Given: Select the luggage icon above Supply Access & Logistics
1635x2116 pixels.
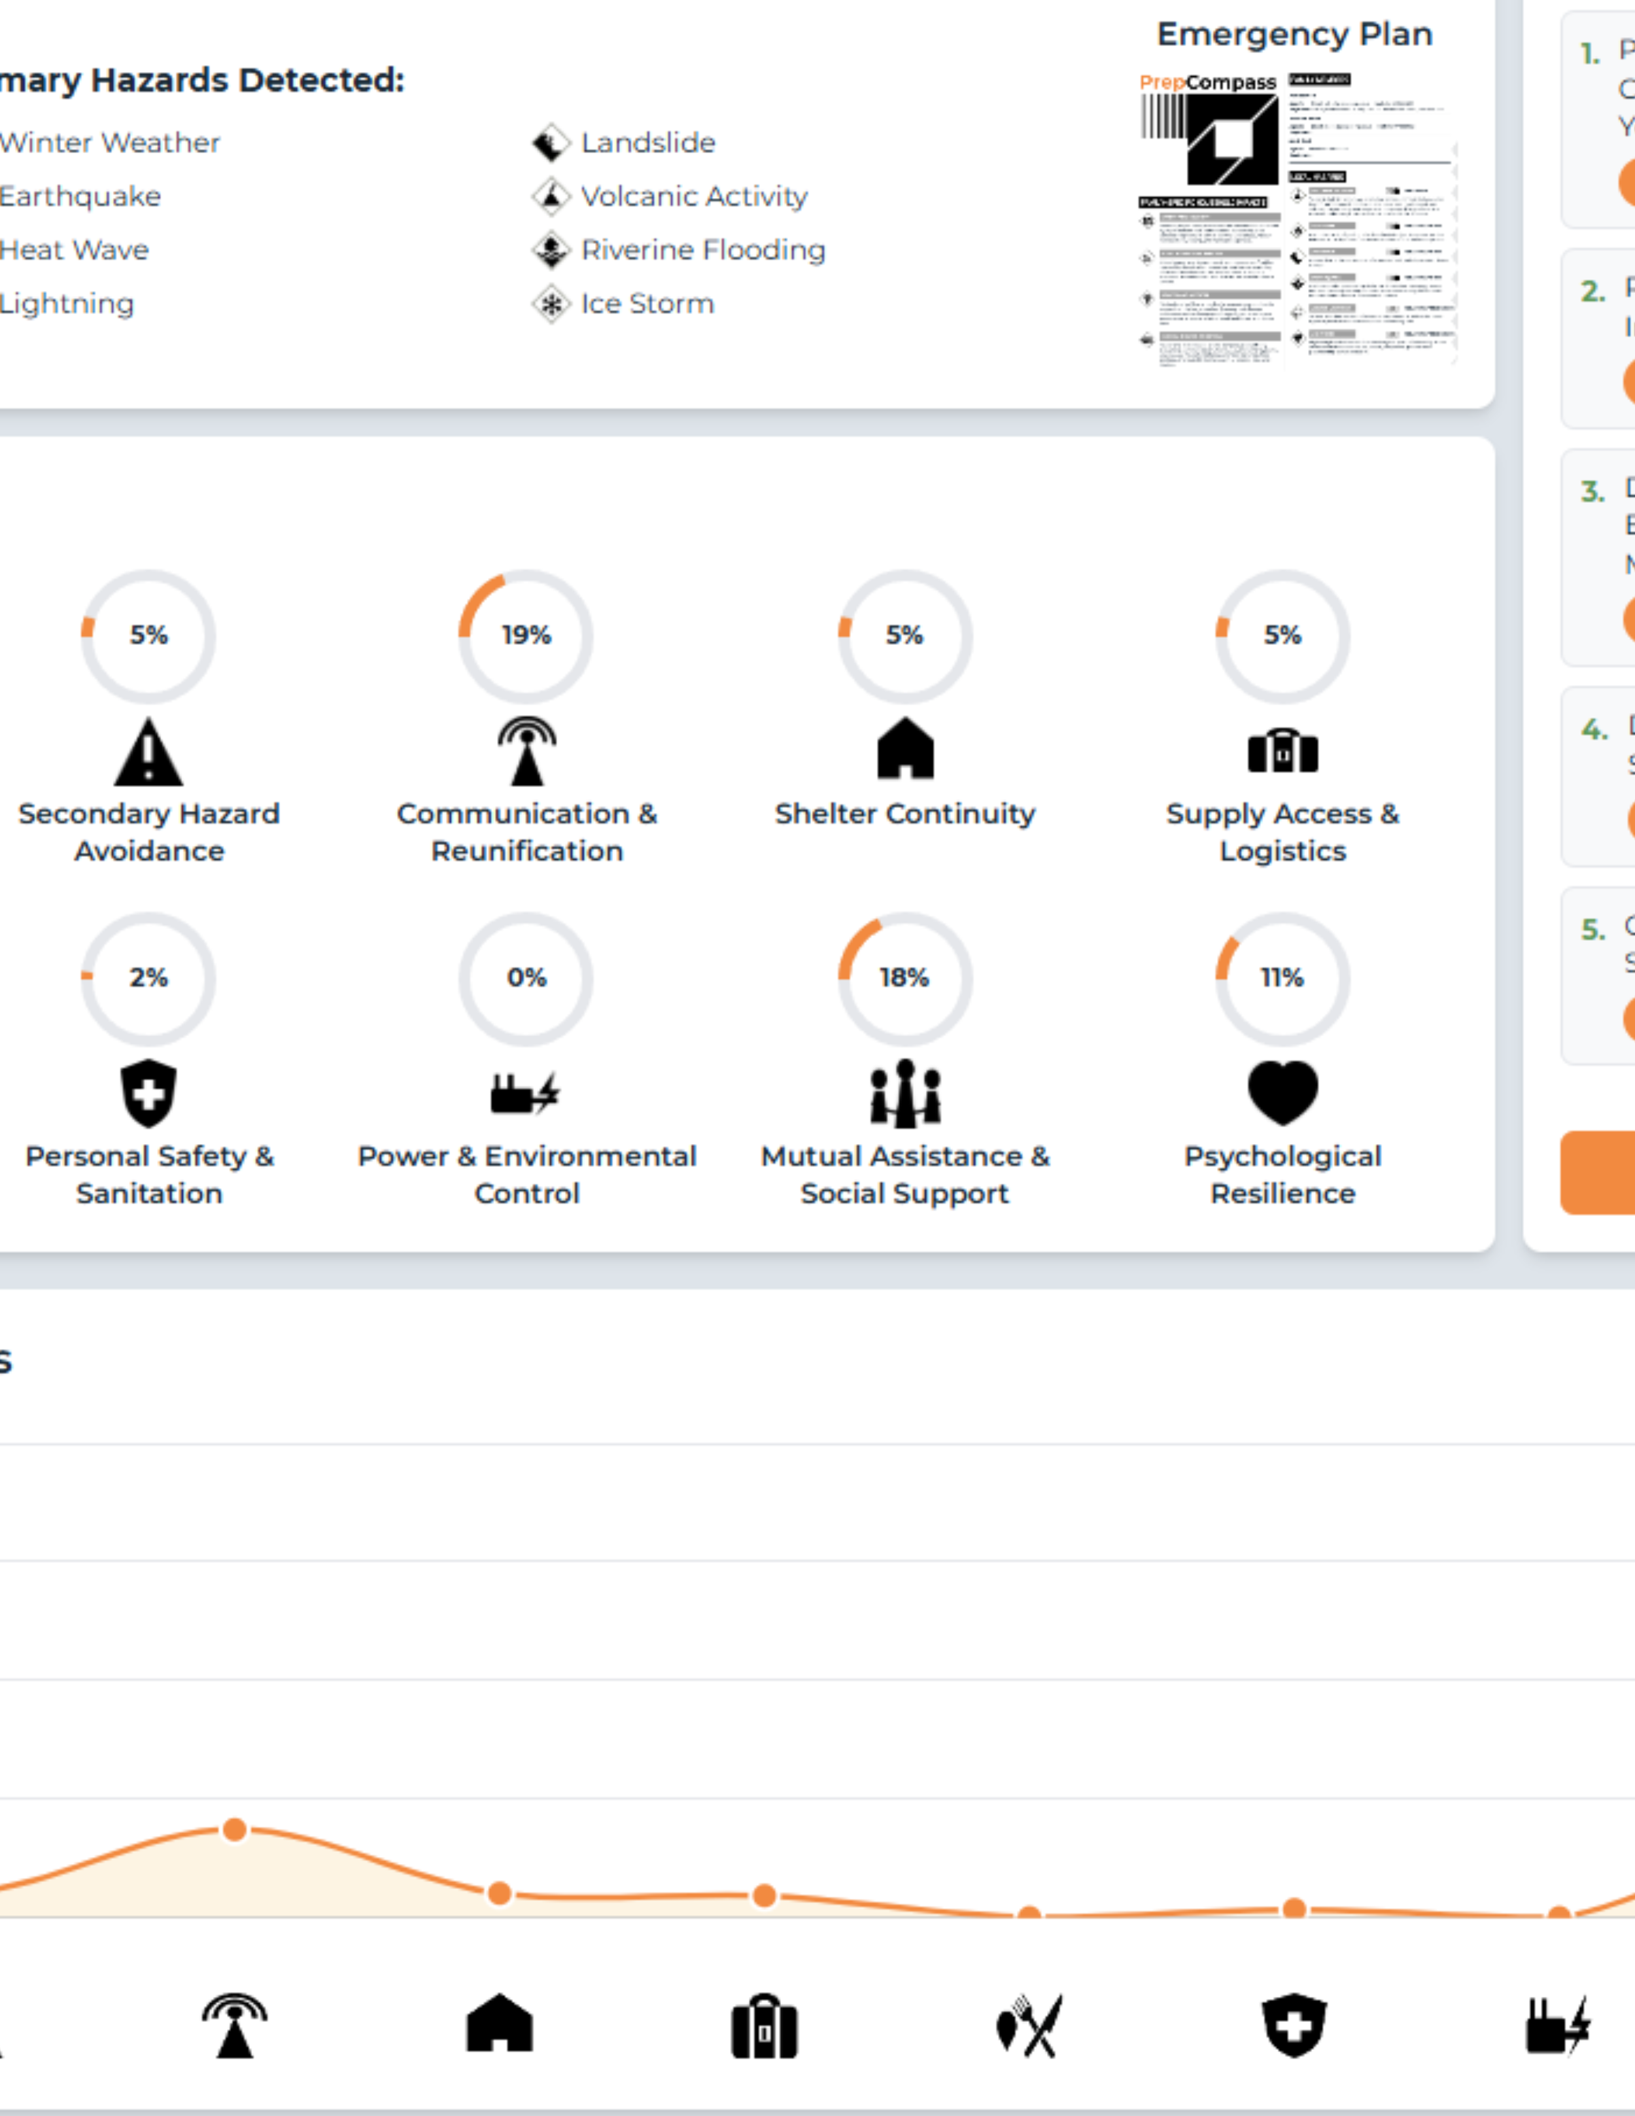Looking at the screenshot, I should coord(1282,751).
